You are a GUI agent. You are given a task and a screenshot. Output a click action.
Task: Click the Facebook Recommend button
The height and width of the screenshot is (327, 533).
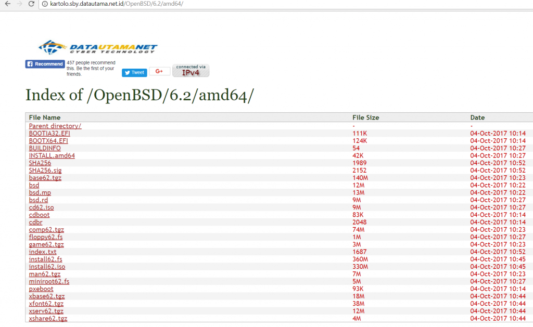[45, 64]
